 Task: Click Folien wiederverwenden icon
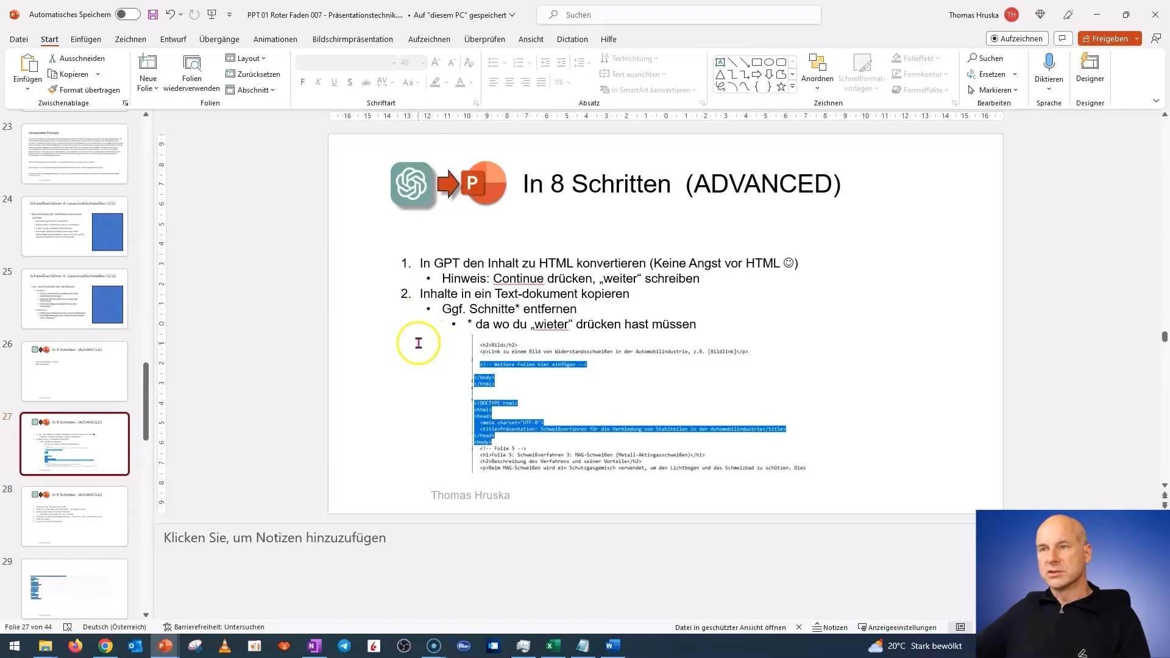click(191, 63)
